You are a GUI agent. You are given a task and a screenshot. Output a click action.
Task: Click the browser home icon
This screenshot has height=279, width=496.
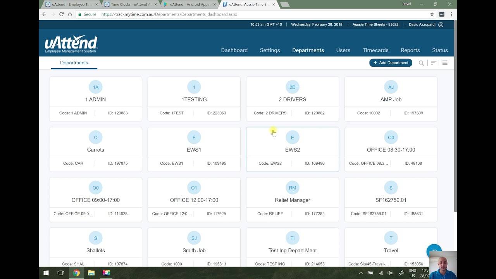point(70,14)
